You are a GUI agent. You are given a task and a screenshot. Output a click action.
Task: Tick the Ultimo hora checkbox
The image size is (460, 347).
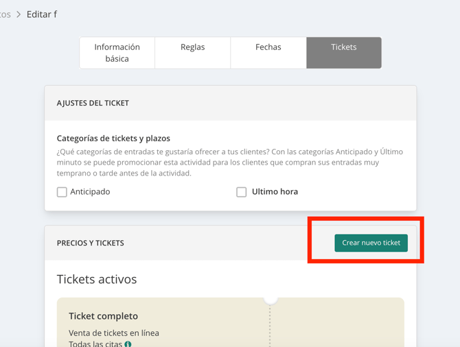(242, 192)
